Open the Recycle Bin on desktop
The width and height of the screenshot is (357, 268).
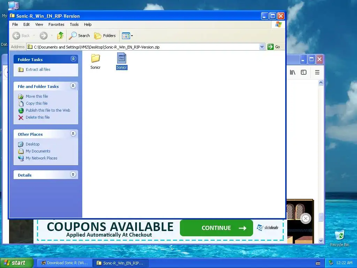[x=340, y=238]
